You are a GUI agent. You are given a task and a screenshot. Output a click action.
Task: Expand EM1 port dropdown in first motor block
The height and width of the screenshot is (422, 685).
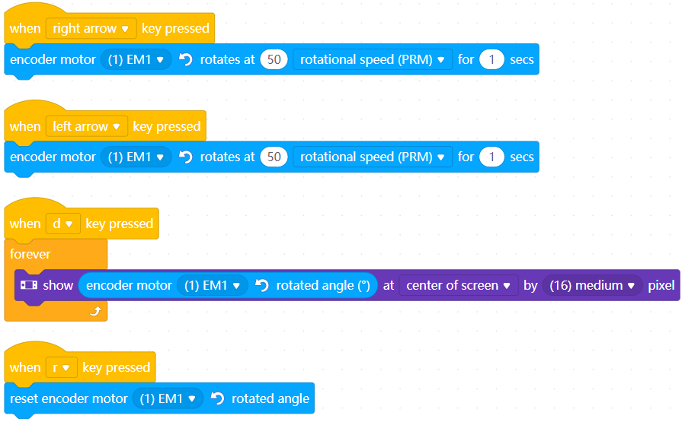(136, 59)
